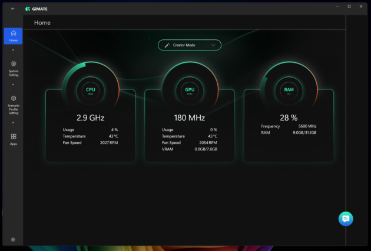This screenshot has width=371, height=251.
Task: Open the chat support bubble
Action: (x=346, y=219)
